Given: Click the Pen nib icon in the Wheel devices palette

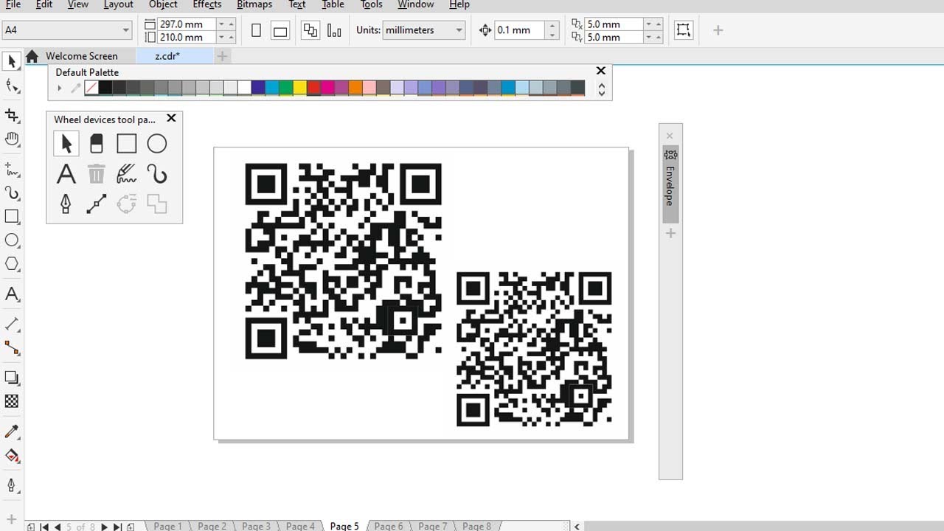Looking at the screenshot, I should point(66,204).
